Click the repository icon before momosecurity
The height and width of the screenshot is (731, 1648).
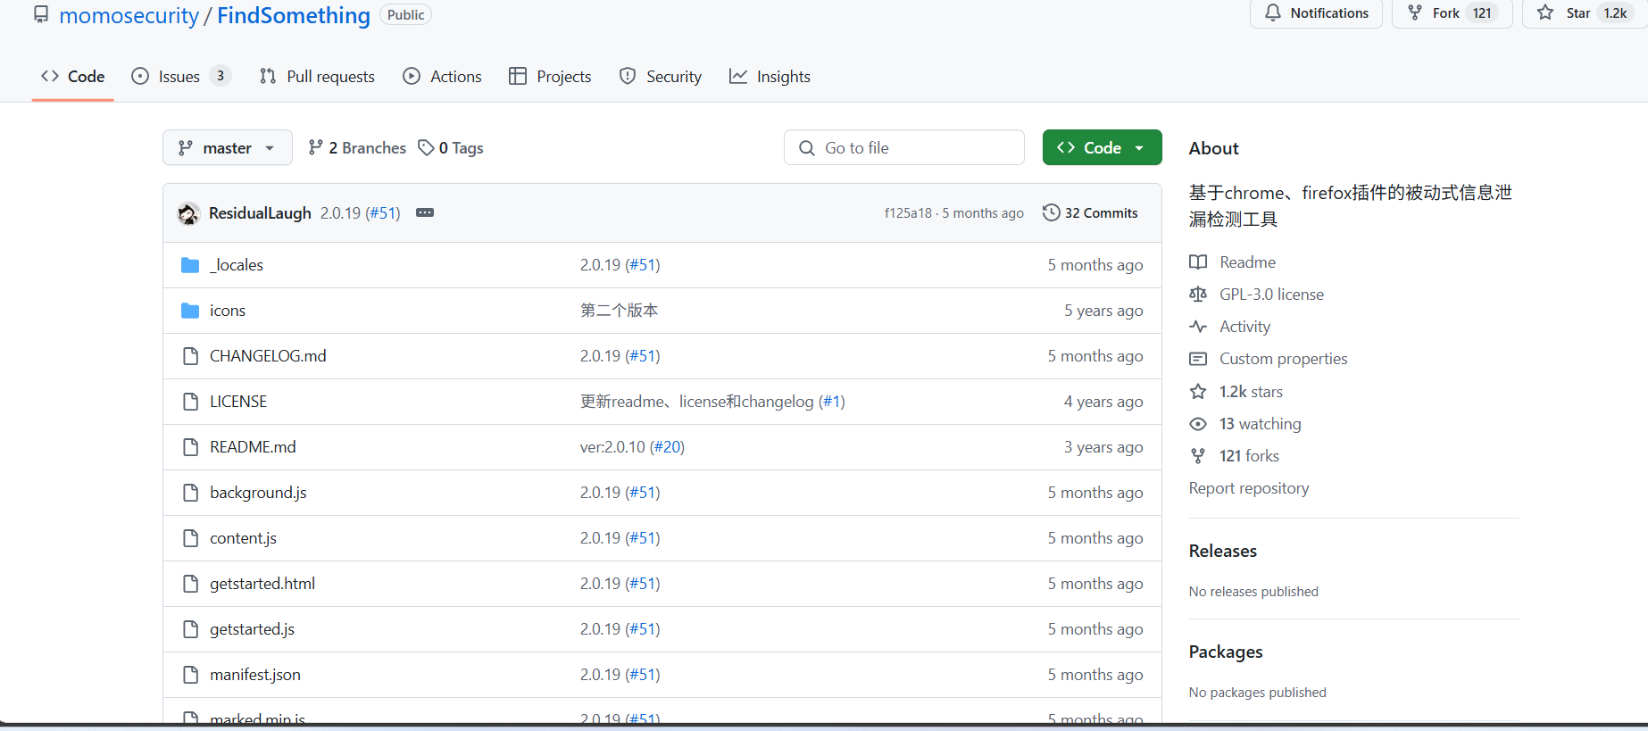[x=41, y=15]
